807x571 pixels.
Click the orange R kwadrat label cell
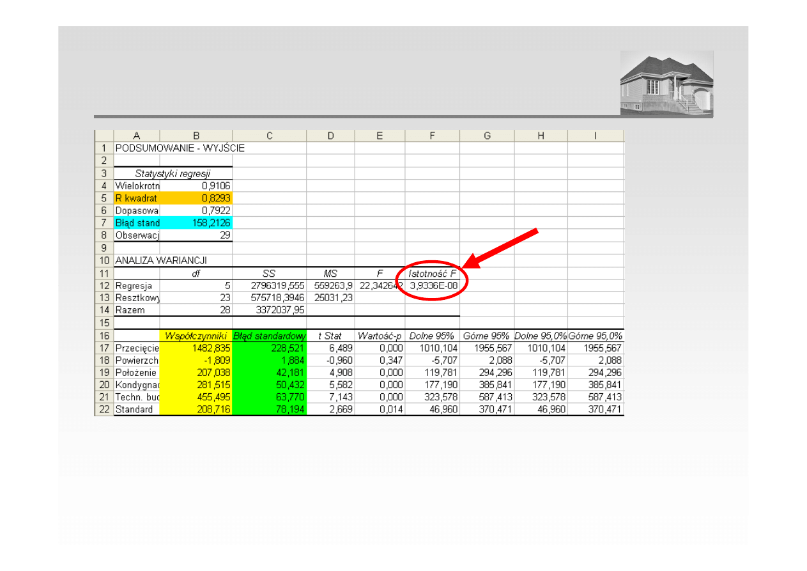click(137, 198)
